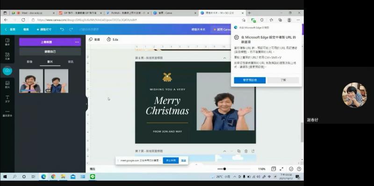Image resolution: width=374 pixels, height=186 pixels.
Task: Open the Edge Collections icon
Action: click(x=280, y=20)
